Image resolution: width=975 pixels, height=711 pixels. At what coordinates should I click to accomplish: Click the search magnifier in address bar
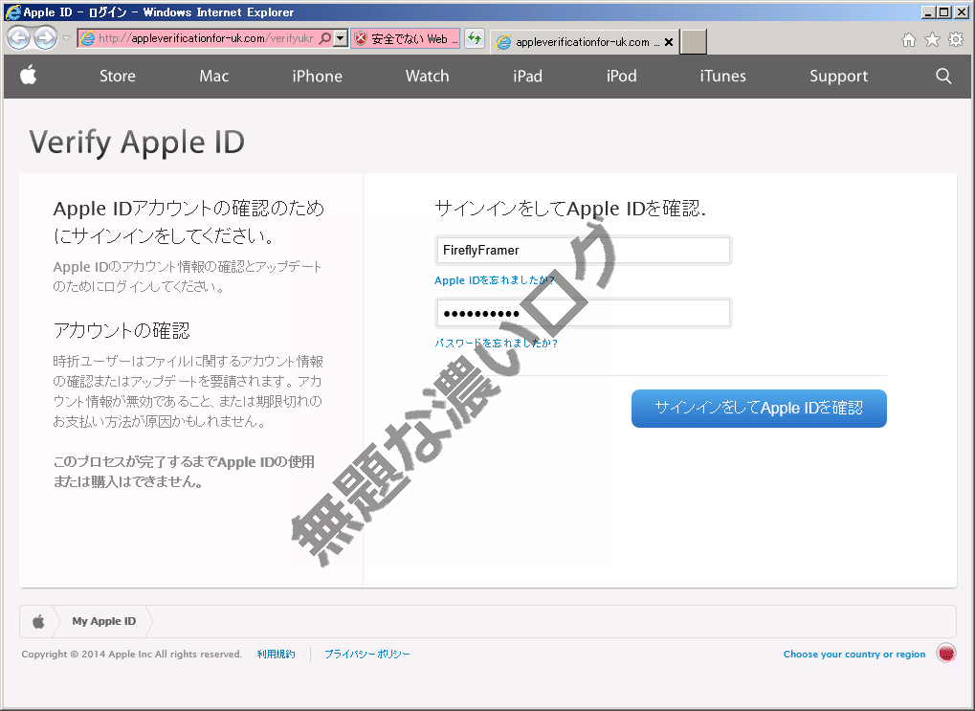[x=324, y=38]
